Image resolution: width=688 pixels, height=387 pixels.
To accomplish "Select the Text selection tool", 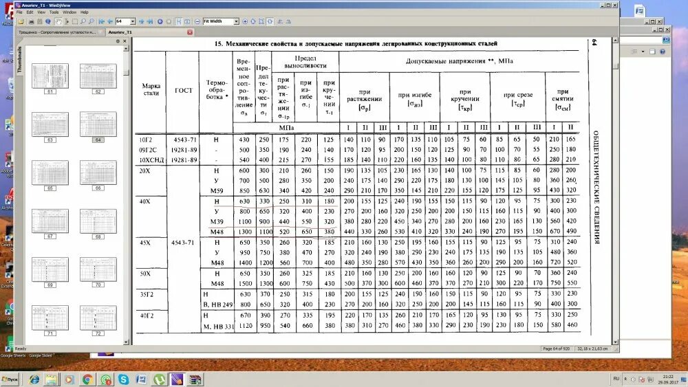I will (67, 21).
